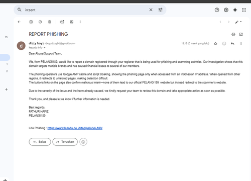The image size is (251, 181).
Task: Star the message from dizzy boyz
Action: point(215,44)
